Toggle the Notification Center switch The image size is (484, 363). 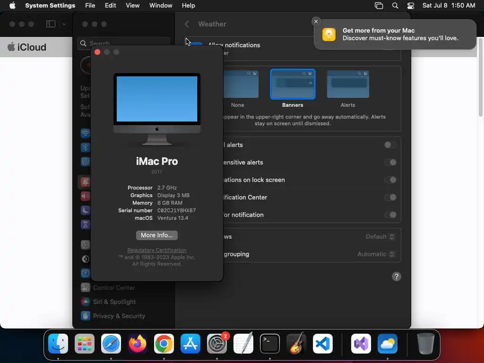pyautogui.click(x=390, y=197)
